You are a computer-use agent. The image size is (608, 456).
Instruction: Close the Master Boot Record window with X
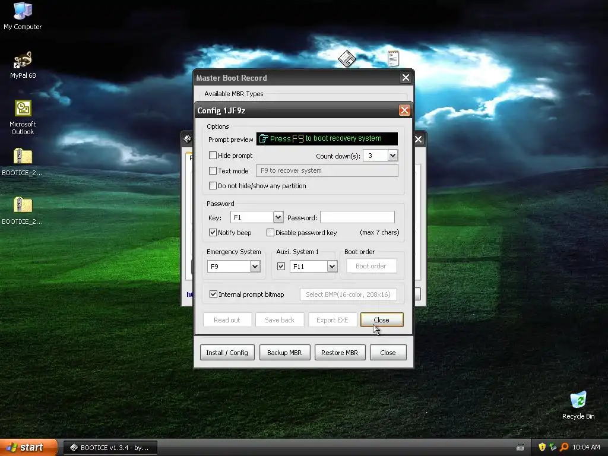pos(406,78)
